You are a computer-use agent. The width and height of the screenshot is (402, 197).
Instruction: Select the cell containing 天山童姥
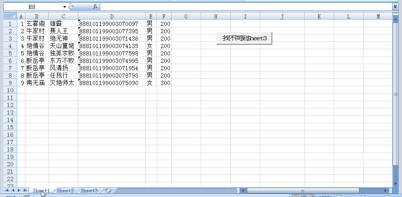pos(63,46)
